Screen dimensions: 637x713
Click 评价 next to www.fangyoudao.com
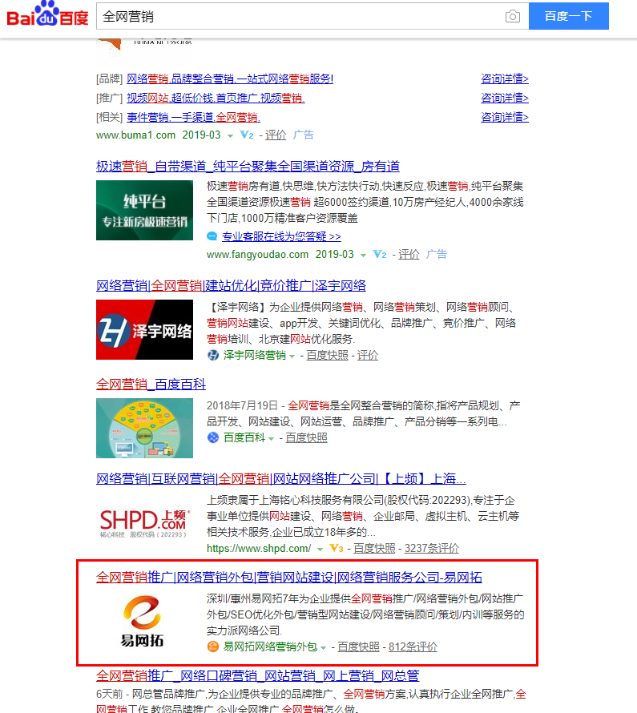pos(409,254)
